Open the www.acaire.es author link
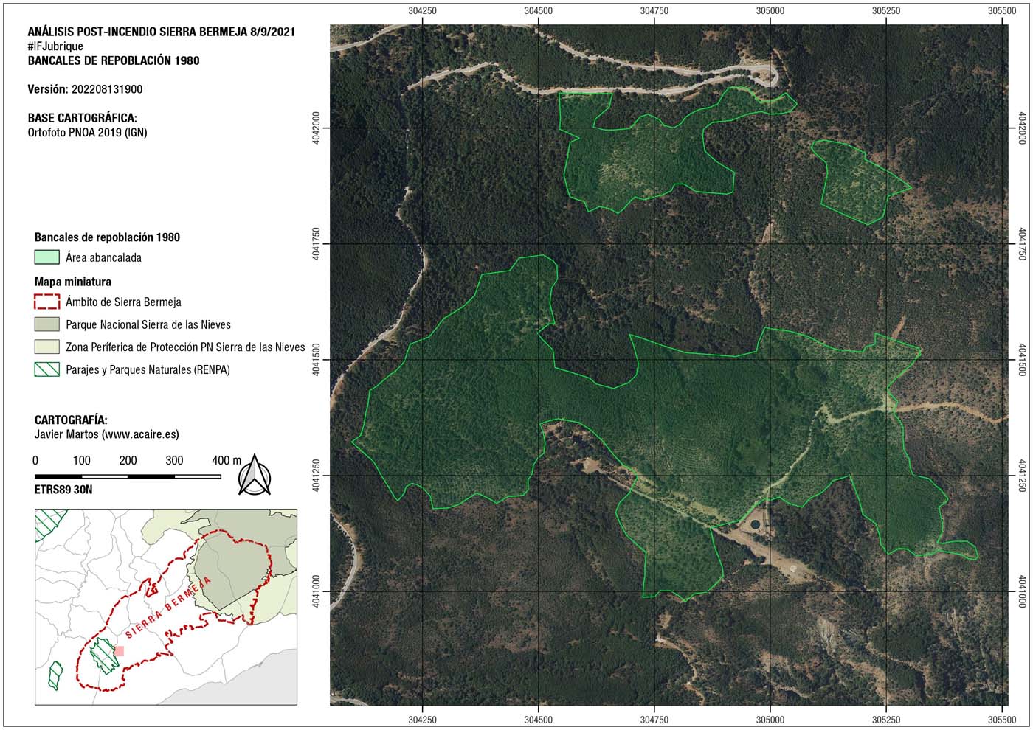Screen dimensions: 1033x730 [x=140, y=434]
